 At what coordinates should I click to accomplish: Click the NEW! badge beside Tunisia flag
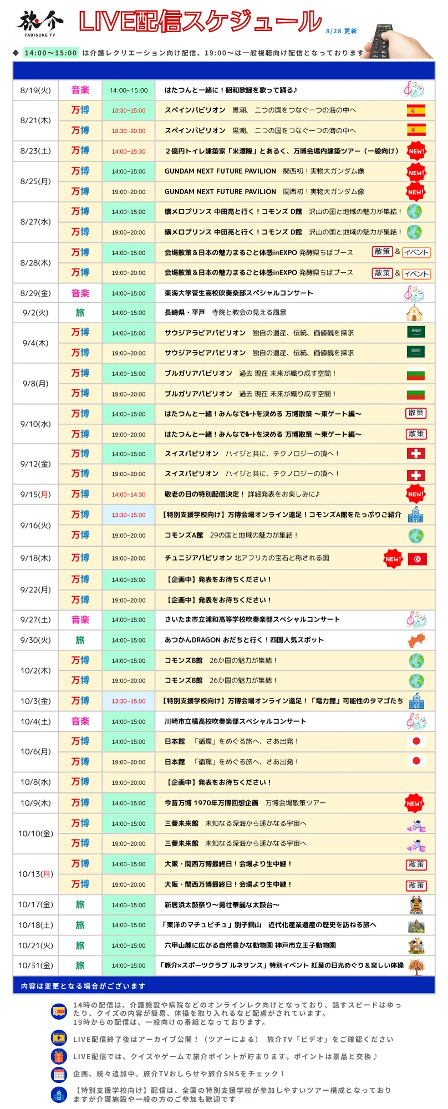click(393, 559)
